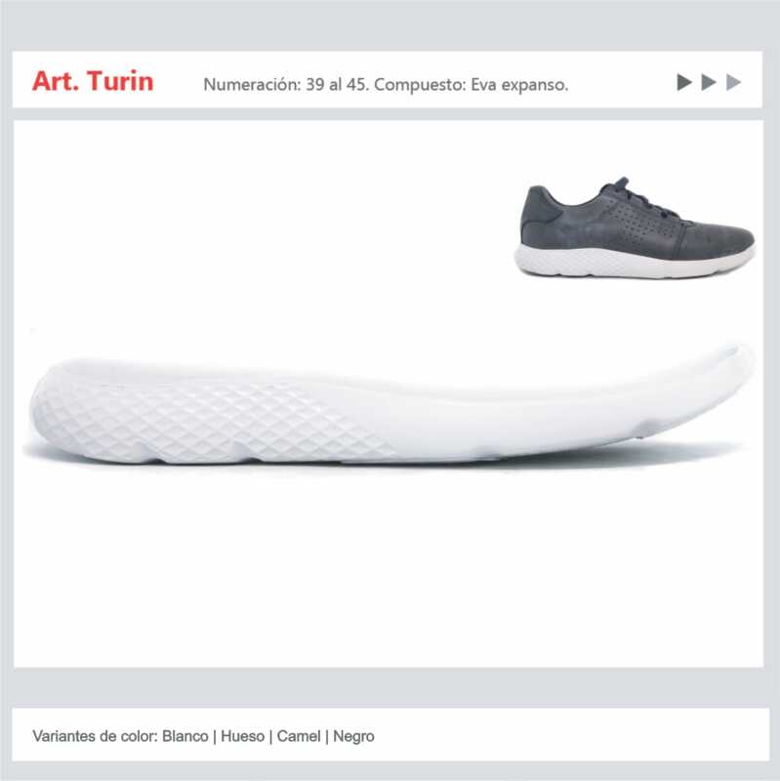Click the lightest third arrow icon
Image resolution: width=780 pixels, height=781 pixels.
[x=733, y=82]
